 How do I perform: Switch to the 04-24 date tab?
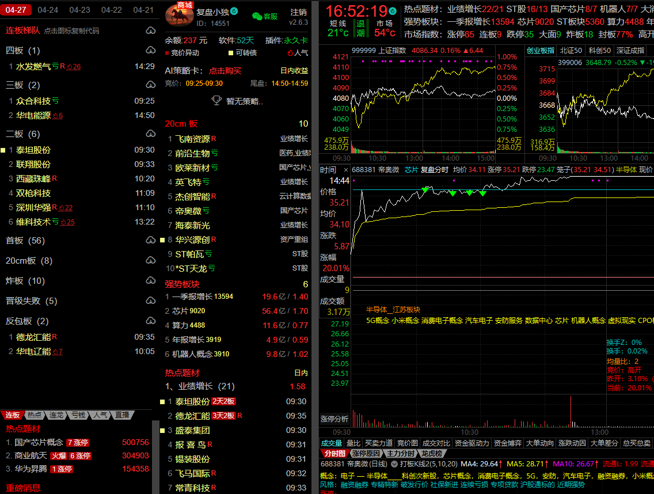pyautogui.click(x=48, y=10)
